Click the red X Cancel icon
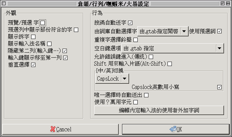Viewport: 232px width, 137px height. [53, 129]
